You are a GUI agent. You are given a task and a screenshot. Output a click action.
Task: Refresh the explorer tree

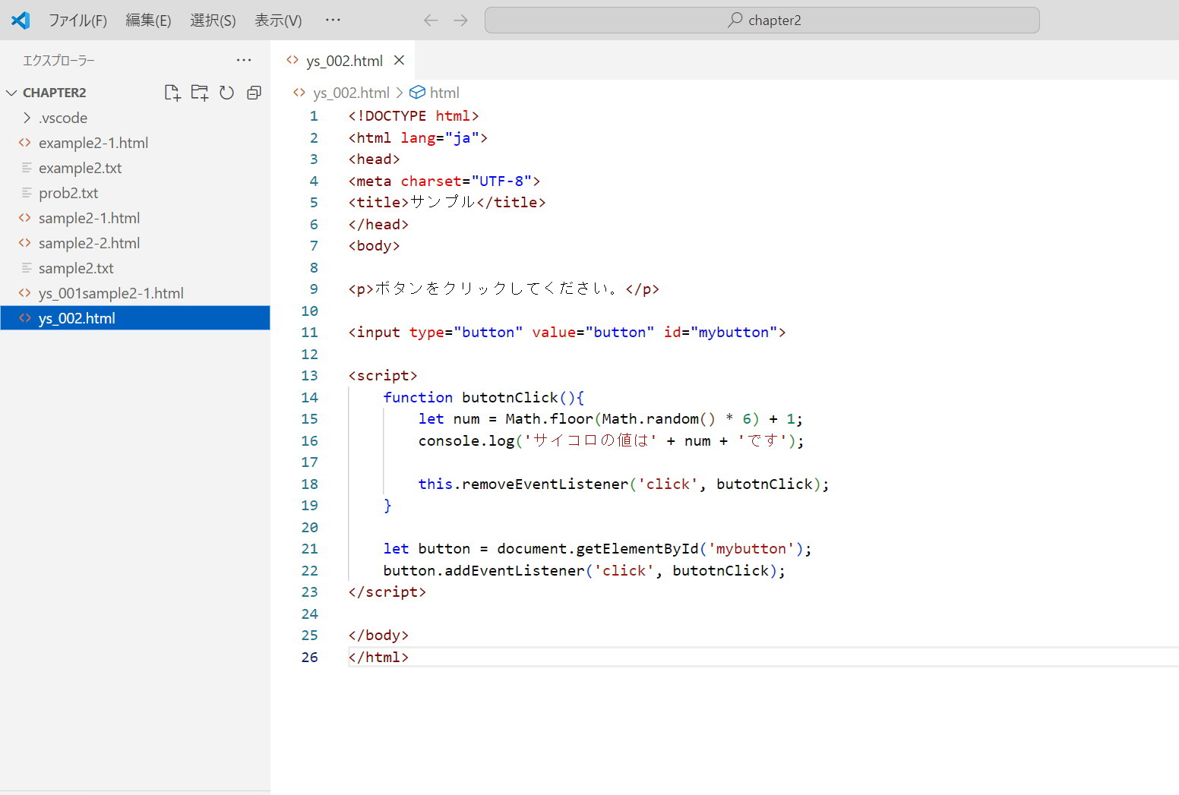click(x=226, y=93)
